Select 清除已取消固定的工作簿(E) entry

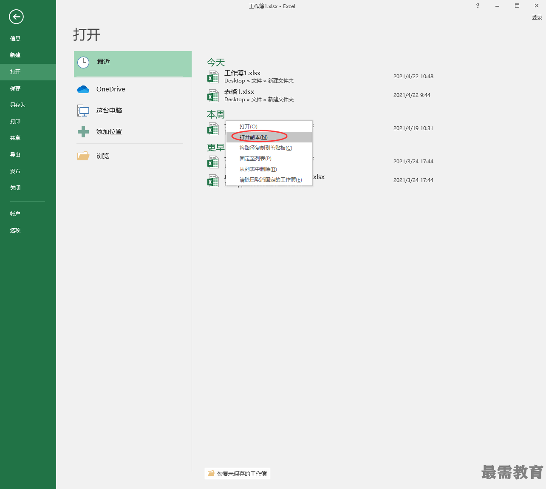269,179
